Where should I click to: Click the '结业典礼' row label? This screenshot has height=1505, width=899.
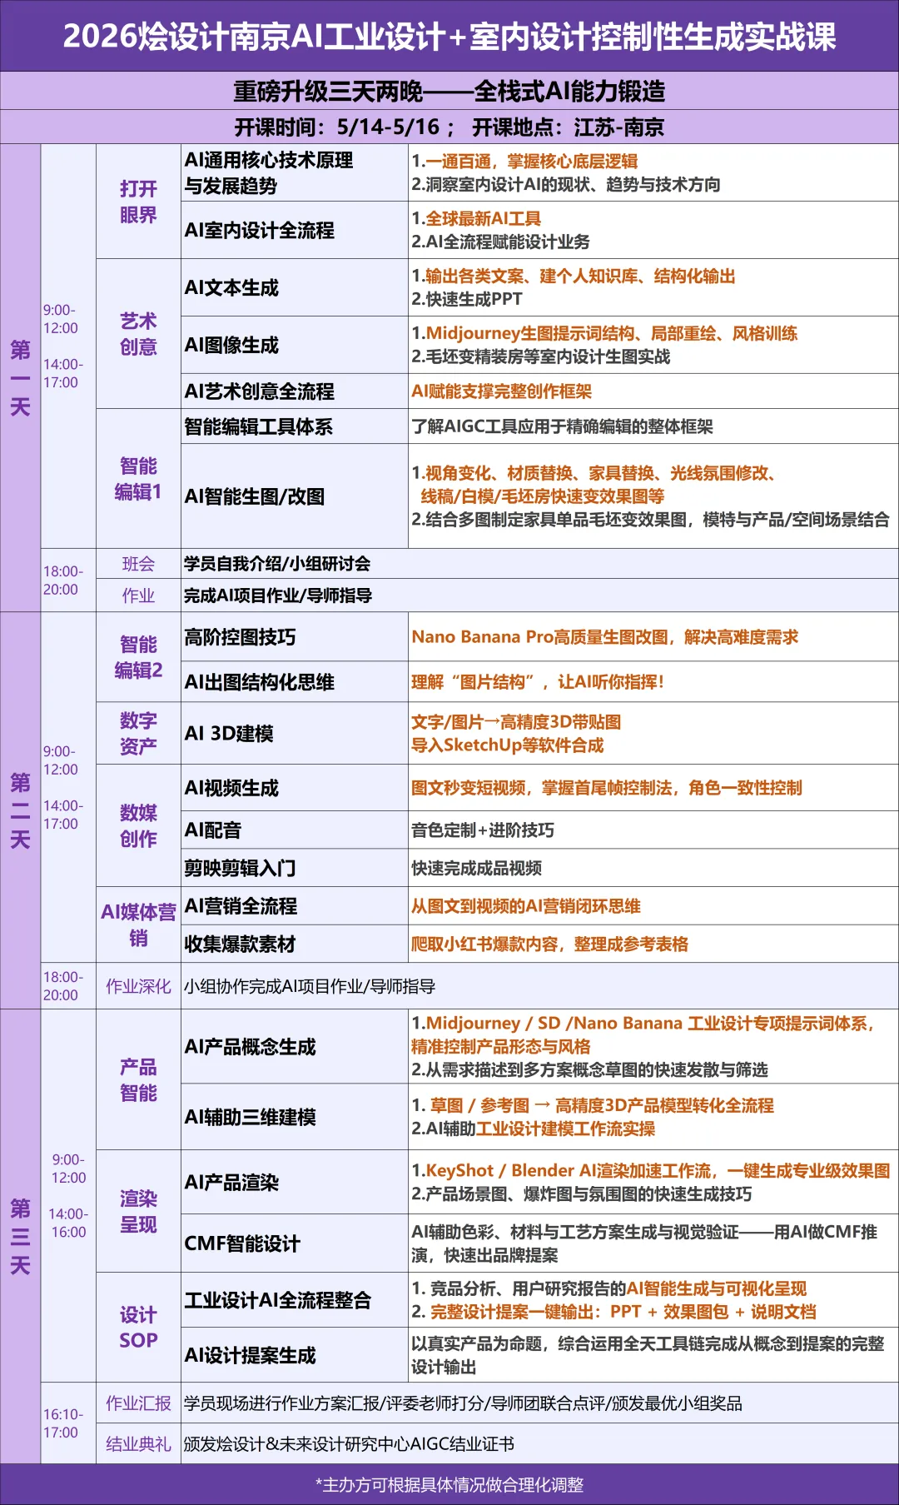[x=138, y=1443]
